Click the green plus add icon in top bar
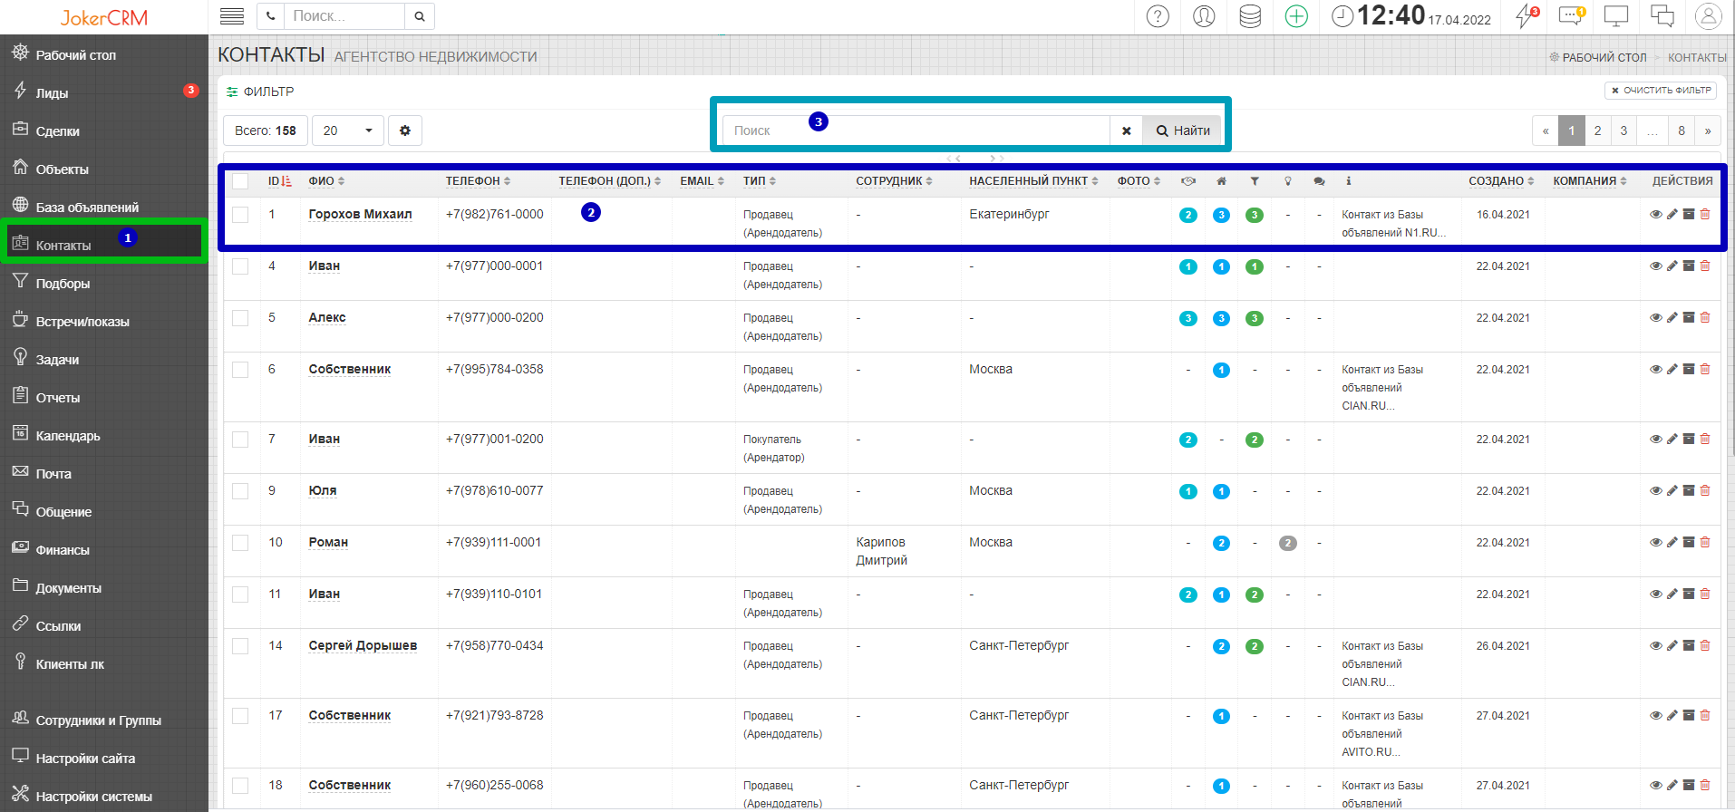The height and width of the screenshot is (812, 1735). point(1296,16)
